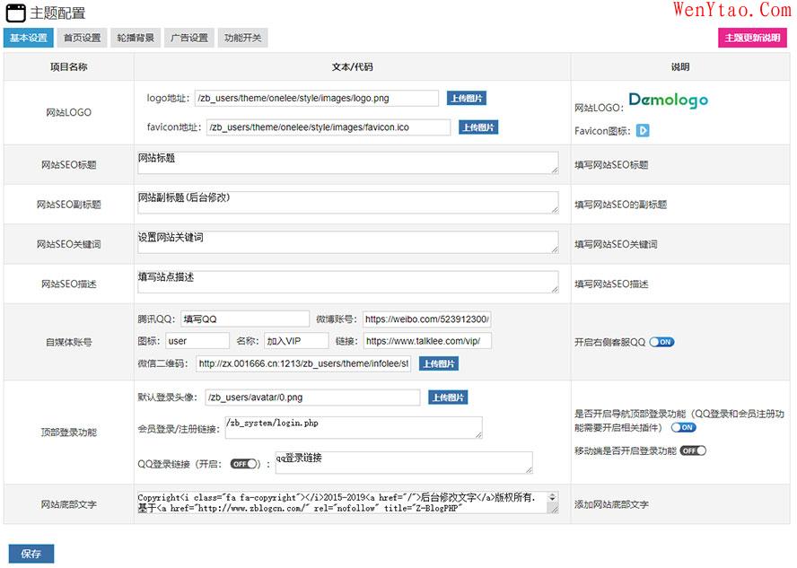Viewport: 797px width, 568px height.
Task: Click 上传图片 next to logo地址
Action: (x=467, y=98)
